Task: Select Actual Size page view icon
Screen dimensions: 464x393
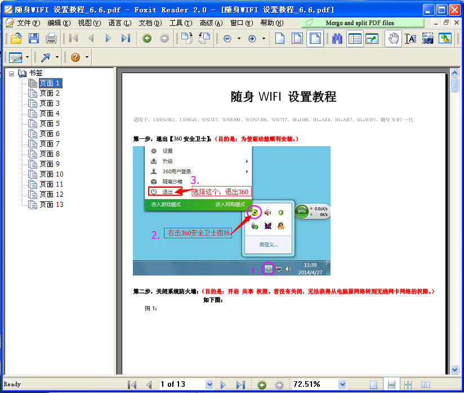Action: tap(280, 38)
